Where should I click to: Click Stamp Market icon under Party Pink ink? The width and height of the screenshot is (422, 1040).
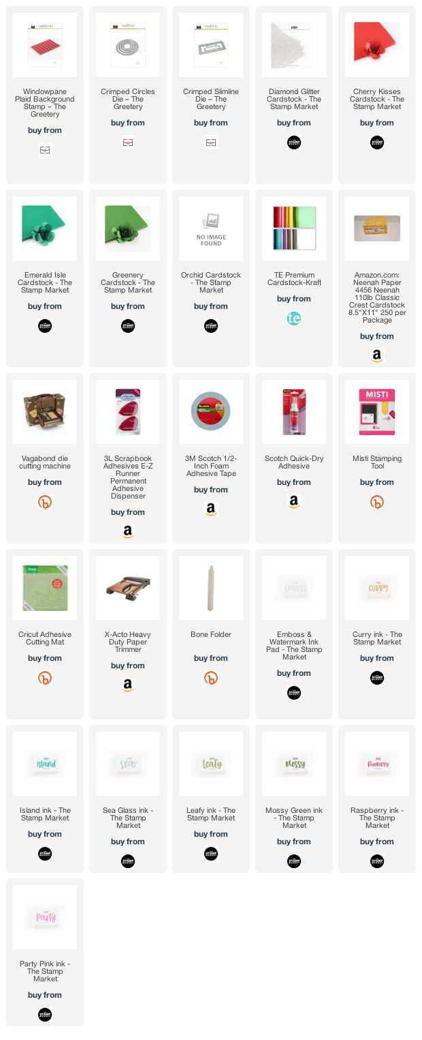click(x=45, y=1015)
